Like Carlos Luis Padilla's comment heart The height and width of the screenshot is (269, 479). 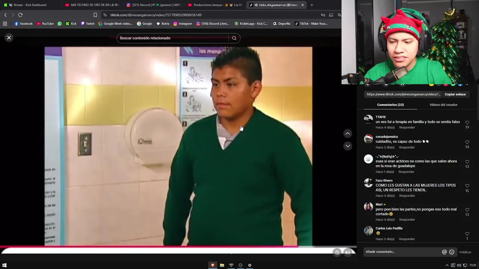tap(467, 234)
